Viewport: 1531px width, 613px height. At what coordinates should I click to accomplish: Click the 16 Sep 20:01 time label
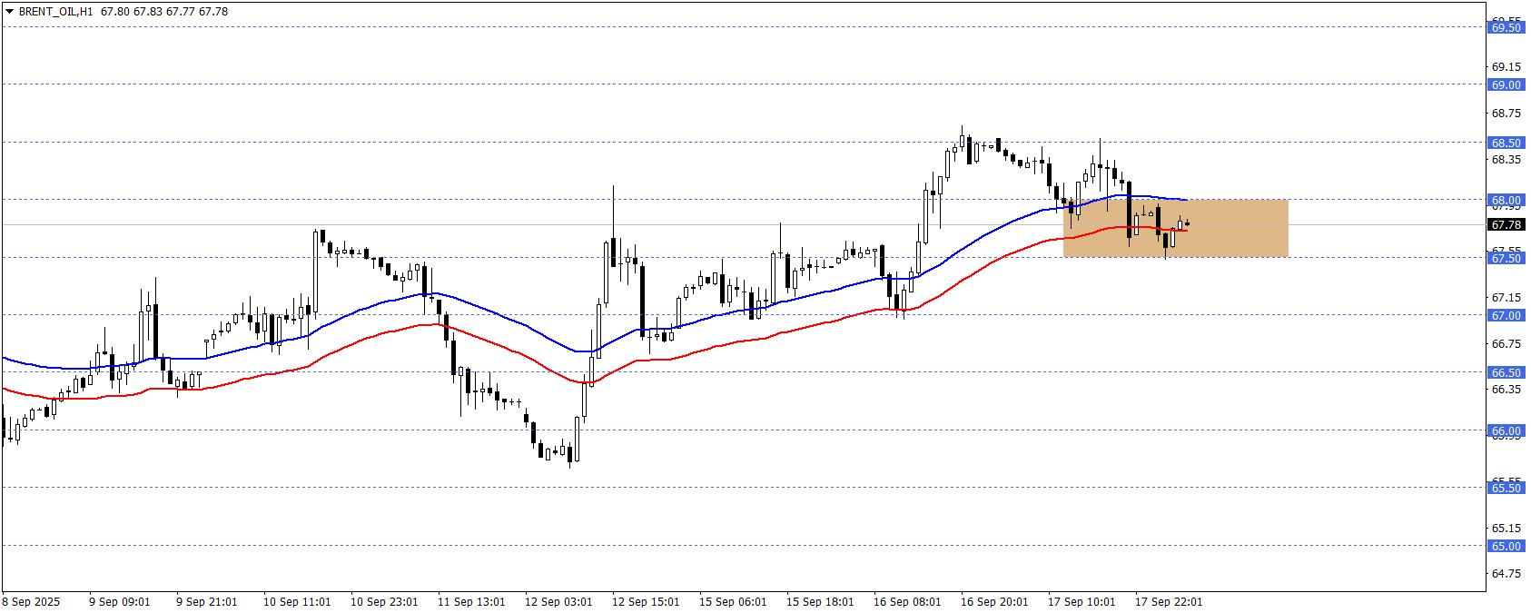(994, 601)
